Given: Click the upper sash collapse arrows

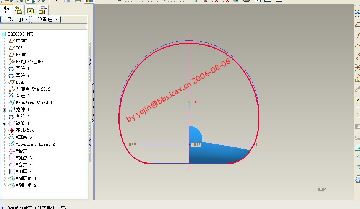Looking at the screenshot, I should pyautogui.click(x=91, y=62).
